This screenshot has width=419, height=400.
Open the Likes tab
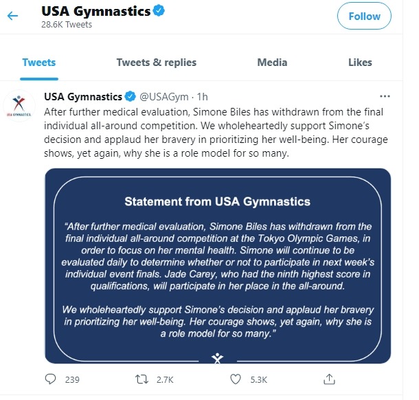point(360,63)
